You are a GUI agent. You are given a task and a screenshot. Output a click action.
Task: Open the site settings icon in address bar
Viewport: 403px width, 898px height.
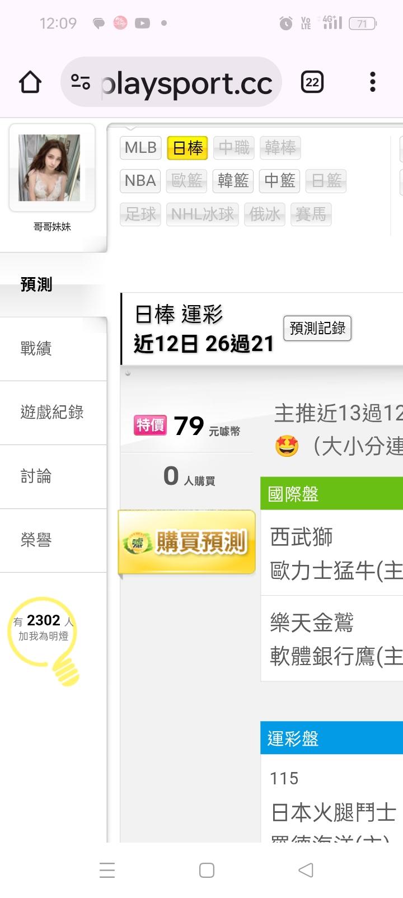click(81, 82)
